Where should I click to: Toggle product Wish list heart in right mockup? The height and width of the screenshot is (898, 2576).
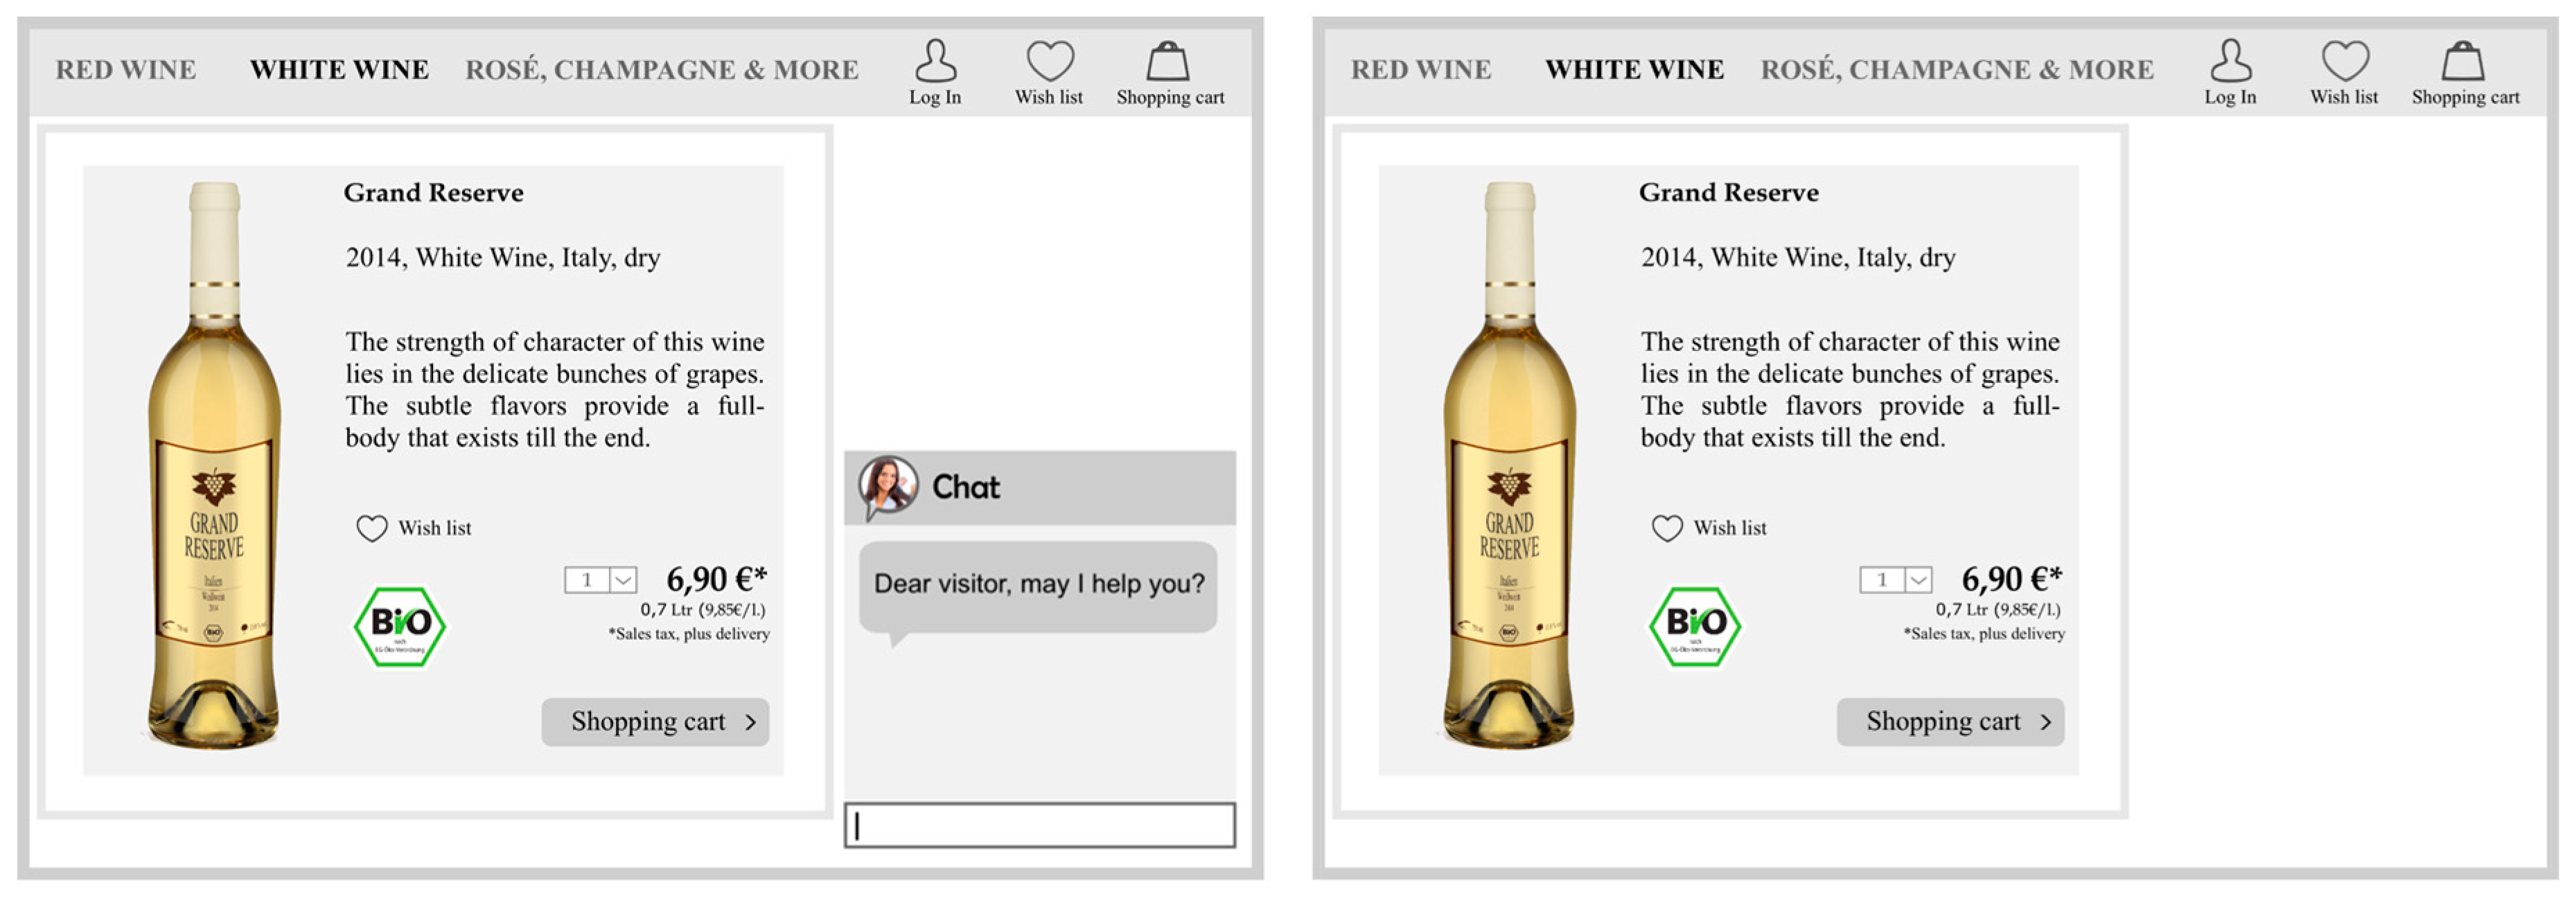pos(1667,528)
